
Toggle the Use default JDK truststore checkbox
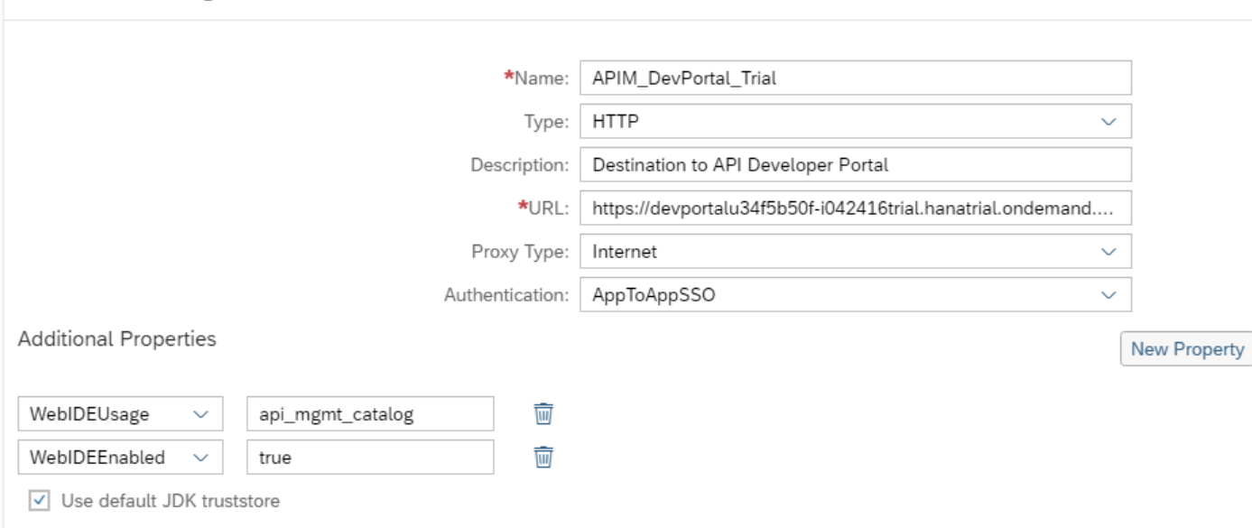(39, 499)
